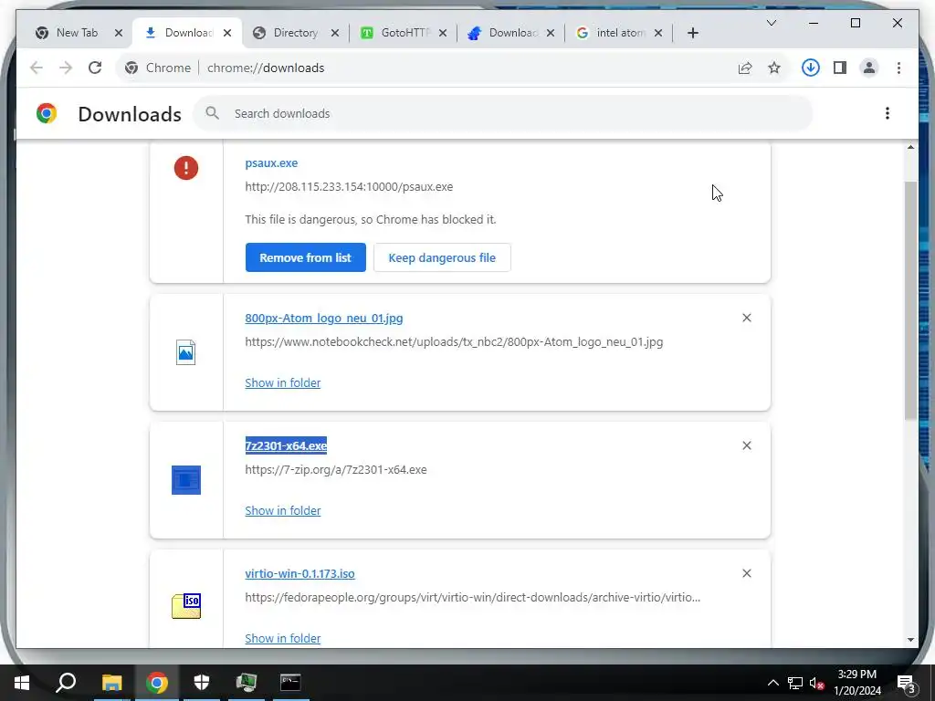Viewport: 935px width, 701px height.
Task: Open the Chrome side panel
Action: tap(840, 68)
